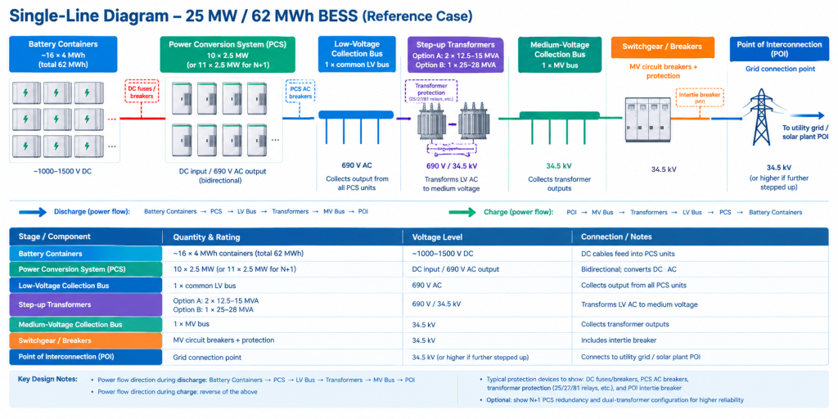Click the blue Discharge power flow arrow
838x419 pixels.
(x=33, y=212)
